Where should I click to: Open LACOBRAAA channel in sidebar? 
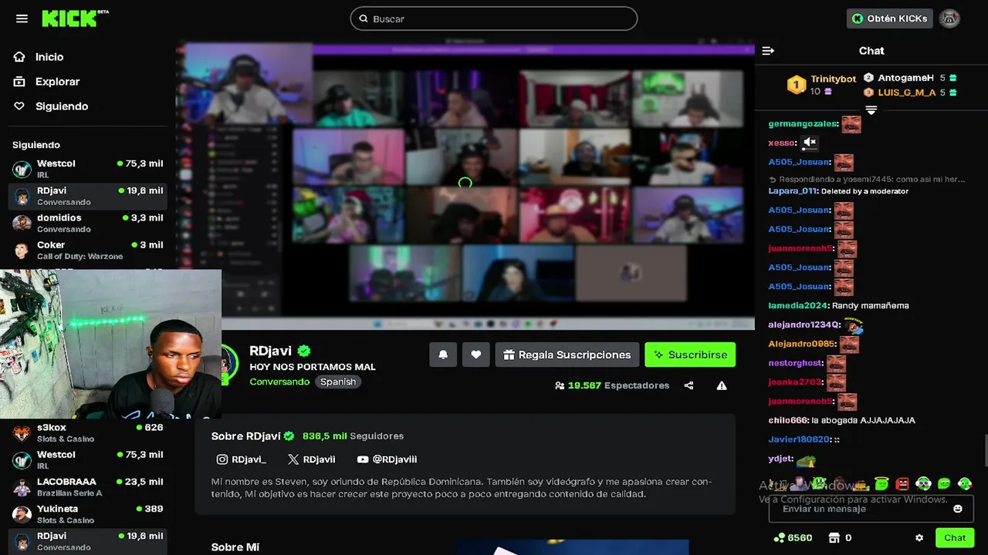tap(87, 486)
